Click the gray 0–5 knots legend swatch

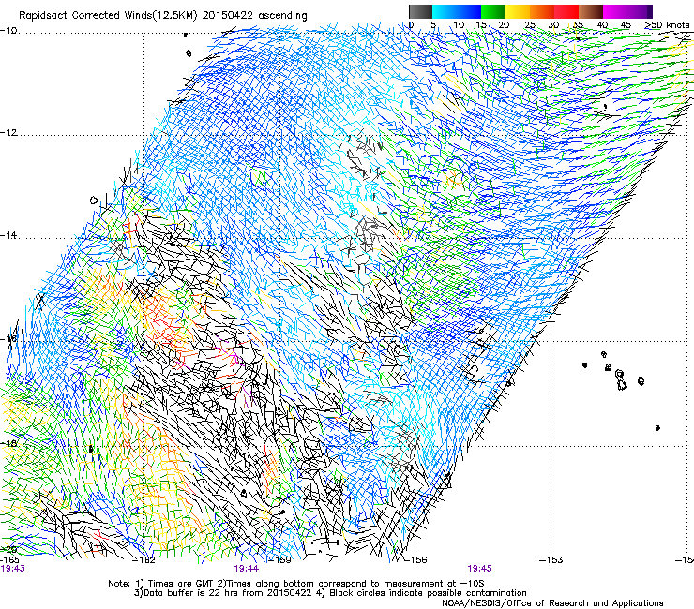(x=420, y=11)
